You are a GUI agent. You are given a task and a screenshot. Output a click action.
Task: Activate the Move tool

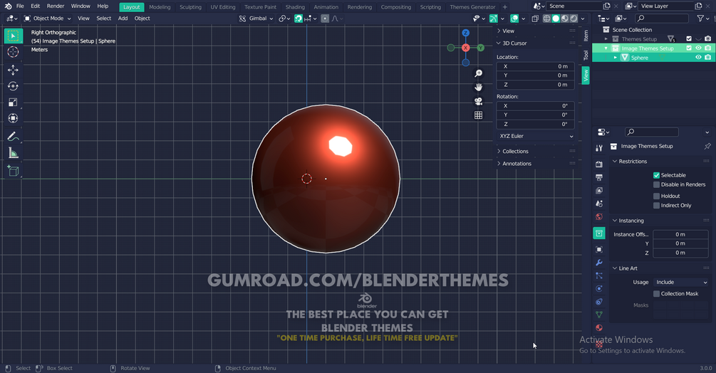13,69
